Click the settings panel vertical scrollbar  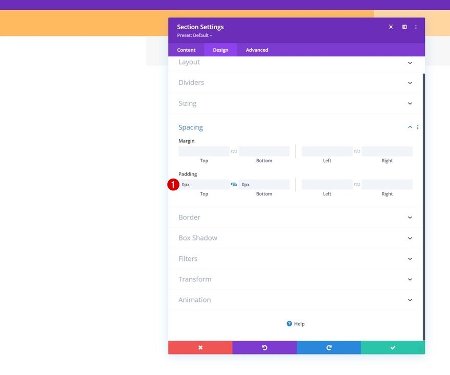coord(423,207)
